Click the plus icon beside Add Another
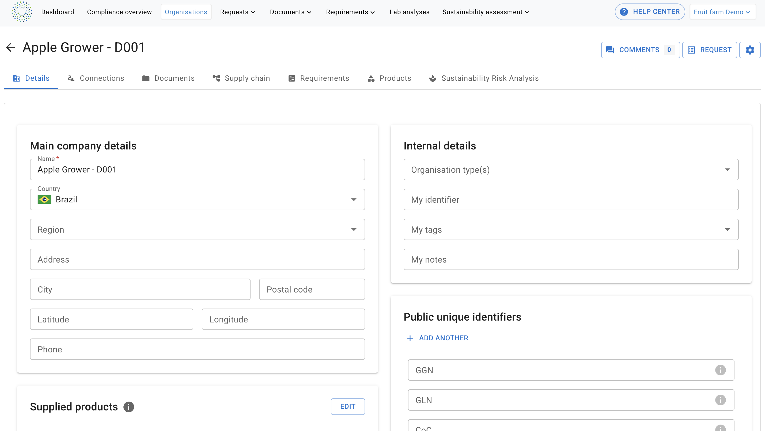Image resolution: width=765 pixels, height=431 pixels. 410,338
